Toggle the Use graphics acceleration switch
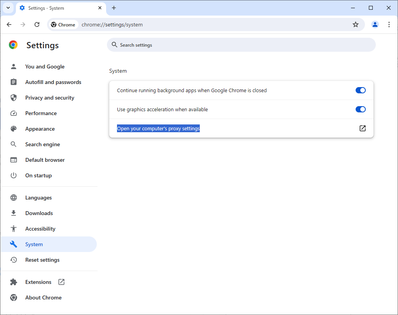398x315 pixels. 360,109
